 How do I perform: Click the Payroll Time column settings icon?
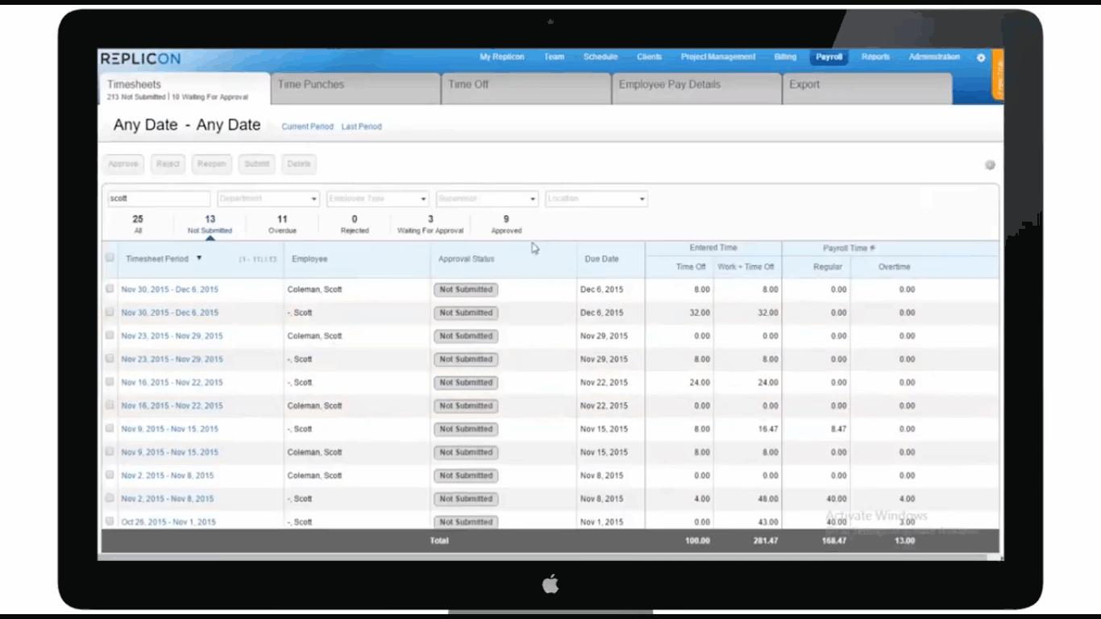tap(872, 248)
